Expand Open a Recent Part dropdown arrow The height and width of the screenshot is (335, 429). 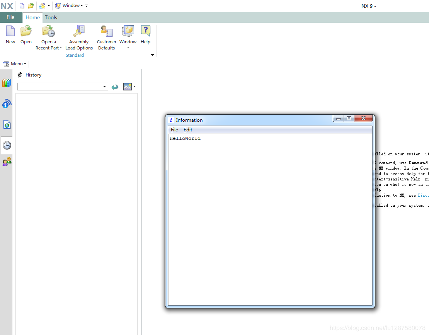(61, 48)
